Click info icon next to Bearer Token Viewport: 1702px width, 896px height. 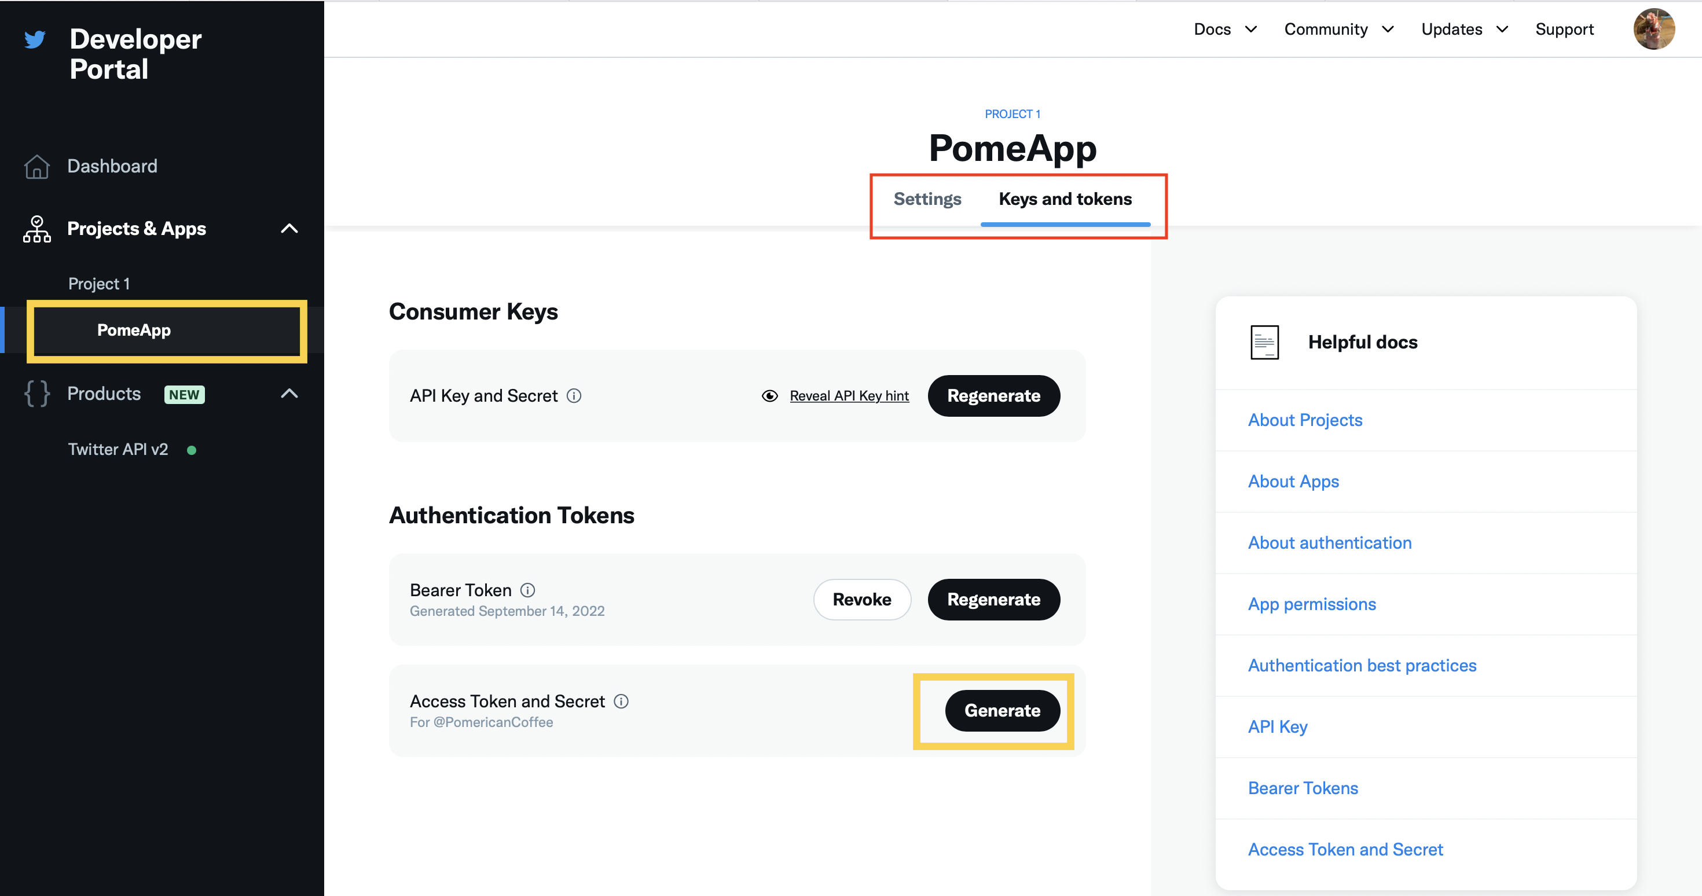pyautogui.click(x=527, y=590)
